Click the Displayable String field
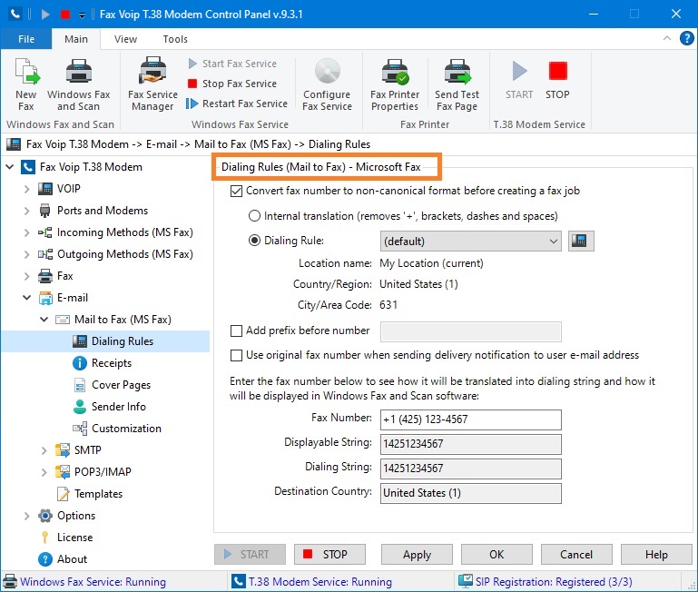Viewport: 698px width, 592px height. tap(470, 444)
